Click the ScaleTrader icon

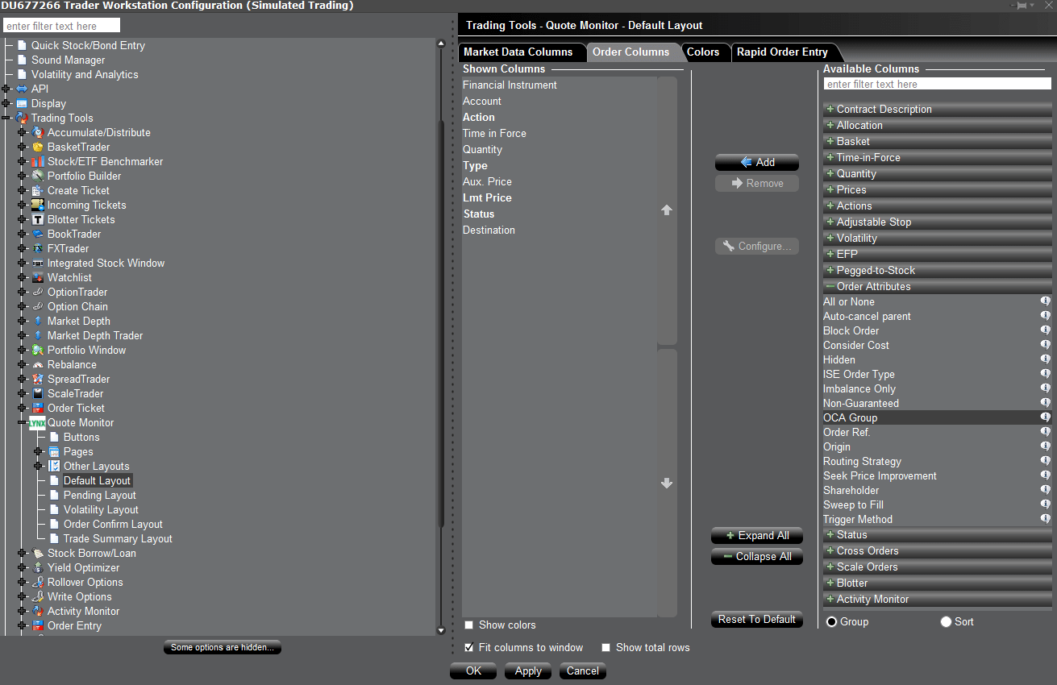coord(37,393)
